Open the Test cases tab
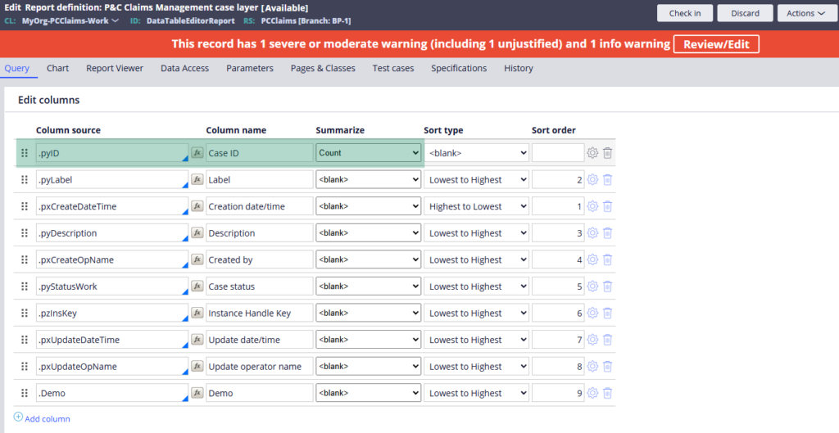Screen dimensions: 839x433 pyautogui.click(x=393, y=69)
